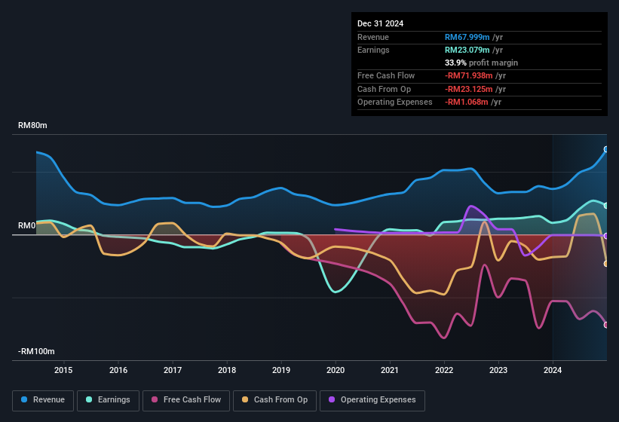The height and width of the screenshot is (422, 619).
Task: Toggle the Revenue series in the legend
Action: tap(43, 400)
